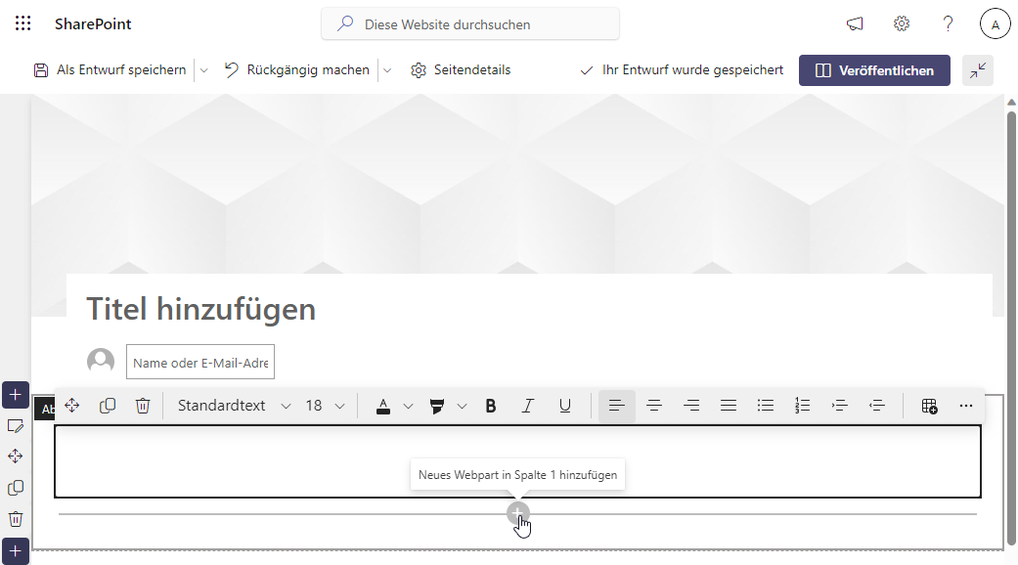Edit section properties icon in left rail
The height and width of the screenshot is (565, 1018).
click(x=16, y=425)
